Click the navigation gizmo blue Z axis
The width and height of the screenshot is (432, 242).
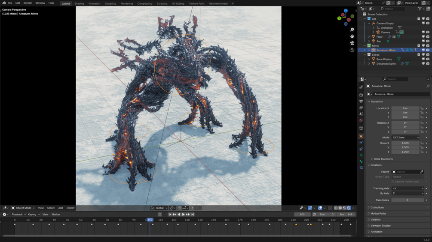(x=346, y=11)
